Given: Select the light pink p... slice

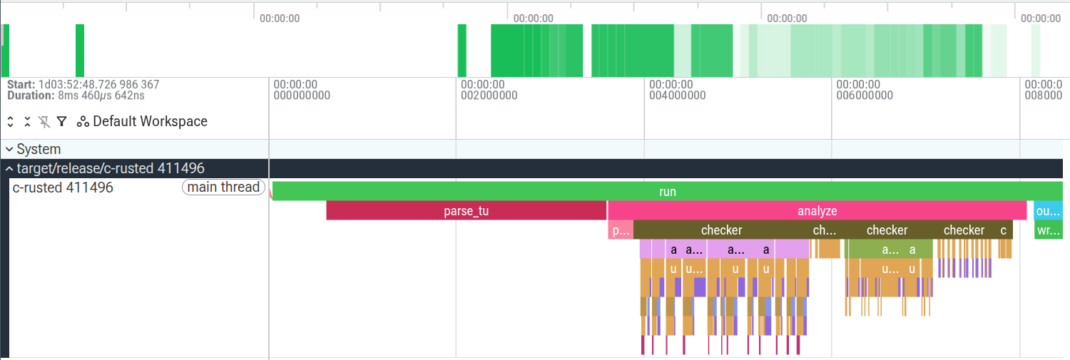Looking at the screenshot, I should point(621,230).
